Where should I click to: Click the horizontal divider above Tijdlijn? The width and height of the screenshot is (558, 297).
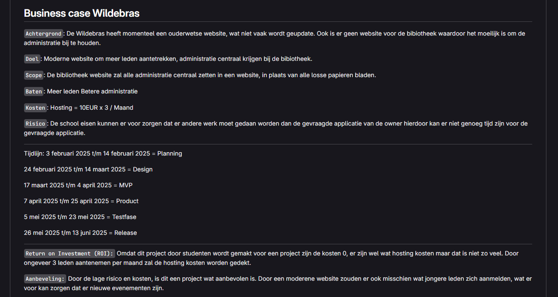[x=278, y=144]
